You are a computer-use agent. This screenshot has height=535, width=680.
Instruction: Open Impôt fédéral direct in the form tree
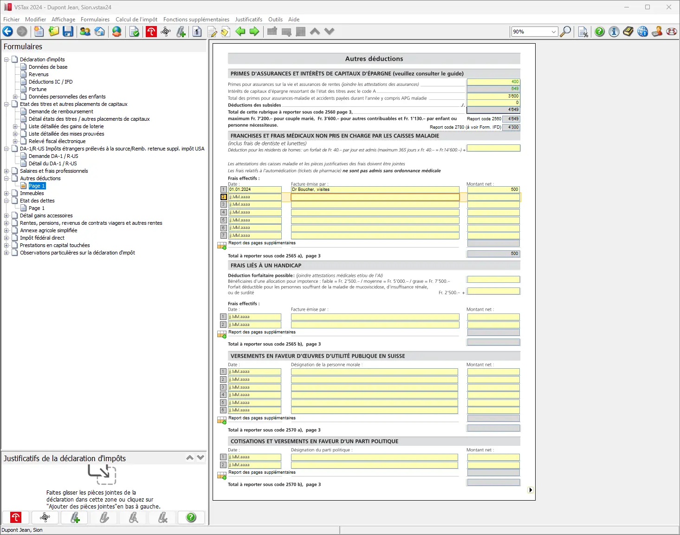[x=42, y=238]
